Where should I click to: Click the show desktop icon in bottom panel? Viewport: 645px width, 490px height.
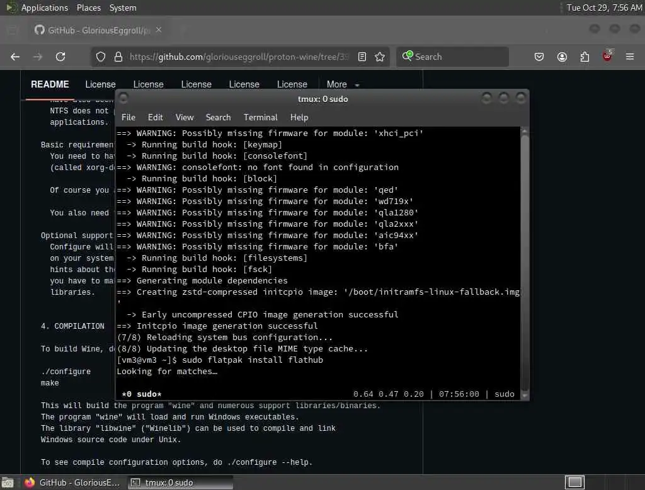tap(8, 482)
